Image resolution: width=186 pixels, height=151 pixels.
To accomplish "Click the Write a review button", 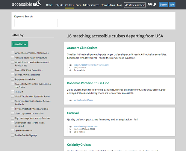I will tap(135, 5).
